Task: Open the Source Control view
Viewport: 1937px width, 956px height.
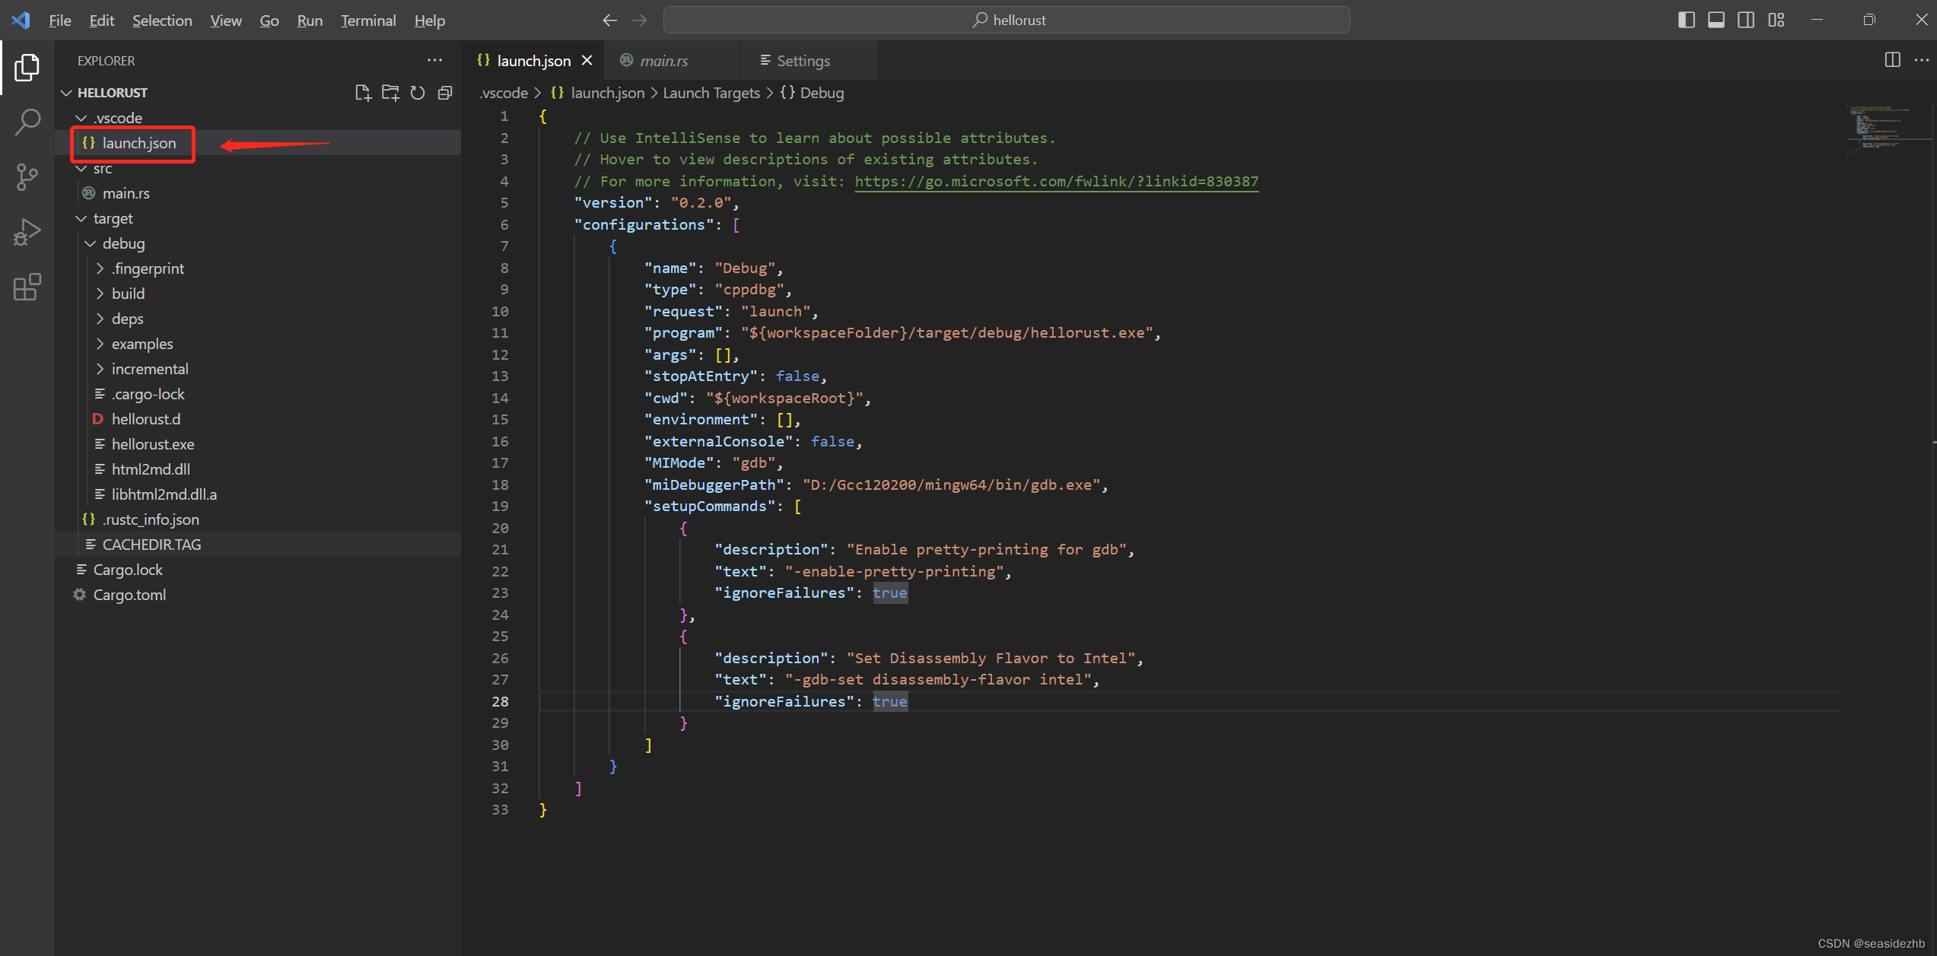Action: [x=27, y=177]
